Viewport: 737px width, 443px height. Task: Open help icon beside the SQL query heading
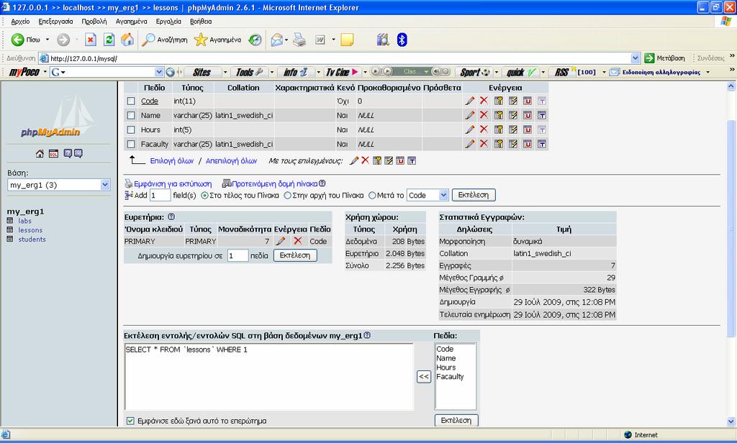click(x=367, y=335)
